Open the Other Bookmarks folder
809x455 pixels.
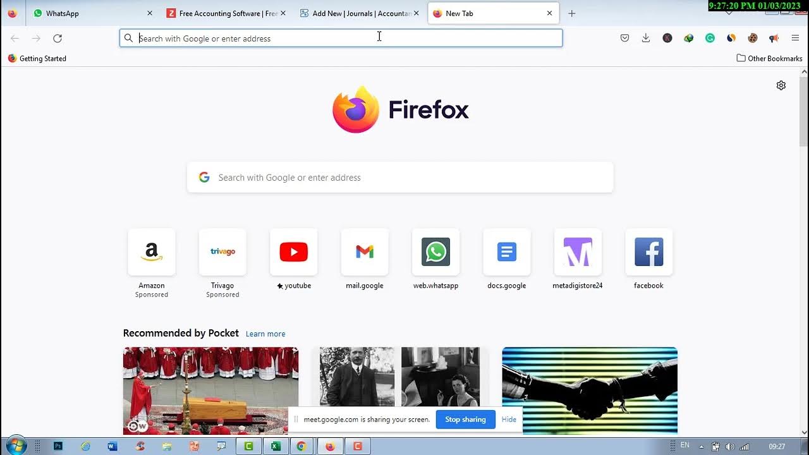click(769, 58)
